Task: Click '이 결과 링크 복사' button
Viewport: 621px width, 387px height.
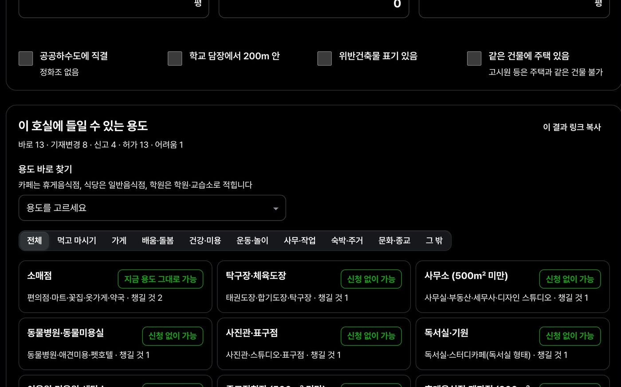Action: 572,127
